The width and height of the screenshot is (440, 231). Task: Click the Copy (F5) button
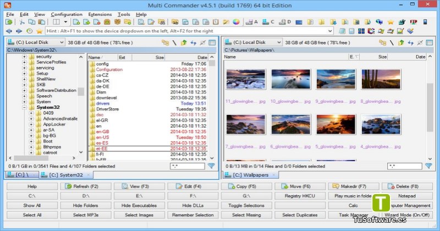point(246,186)
